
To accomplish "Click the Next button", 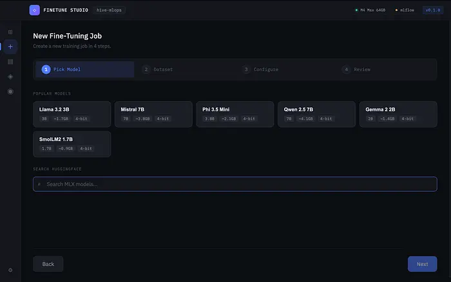I will pos(422,264).
